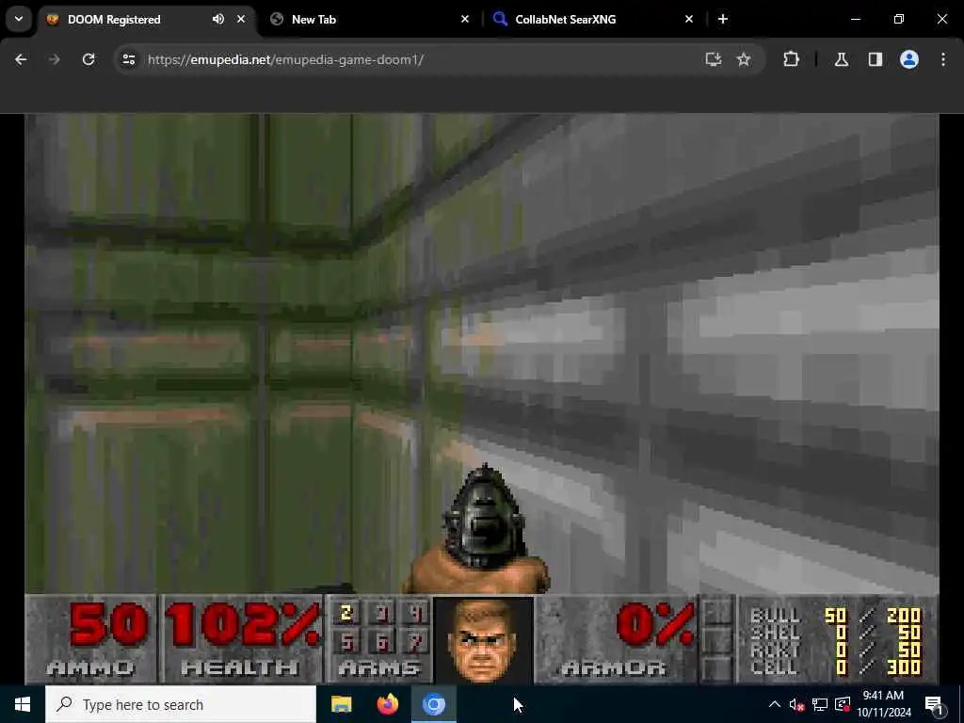The height and width of the screenshot is (723, 964).
Task: Open the Chrome three-dot menu
Action: 943,59
